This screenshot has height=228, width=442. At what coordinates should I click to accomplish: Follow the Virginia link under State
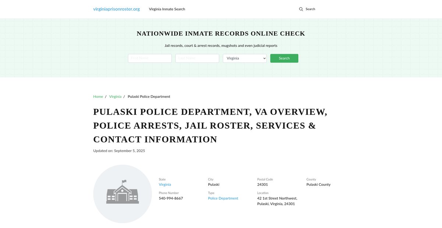pos(165,185)
